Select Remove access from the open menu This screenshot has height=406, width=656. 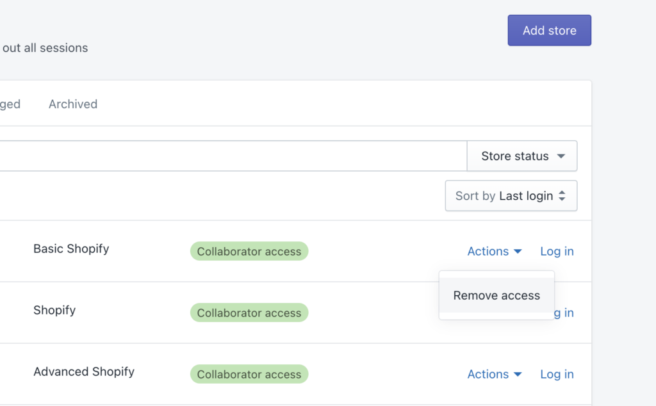[496, 295]
